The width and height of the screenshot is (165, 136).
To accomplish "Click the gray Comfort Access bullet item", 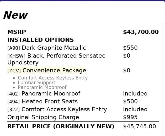I will (52, 78).
